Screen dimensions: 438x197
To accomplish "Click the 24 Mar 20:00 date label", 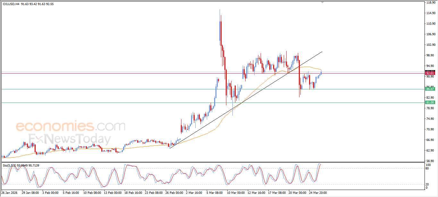I will pyautogui.click(x=318, y=193).
